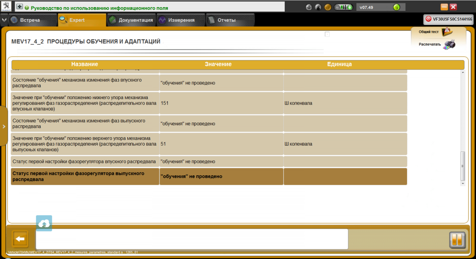The image size is (476, 259).
Task: Click the green plus on zoom control
Action: pos(349,7)
